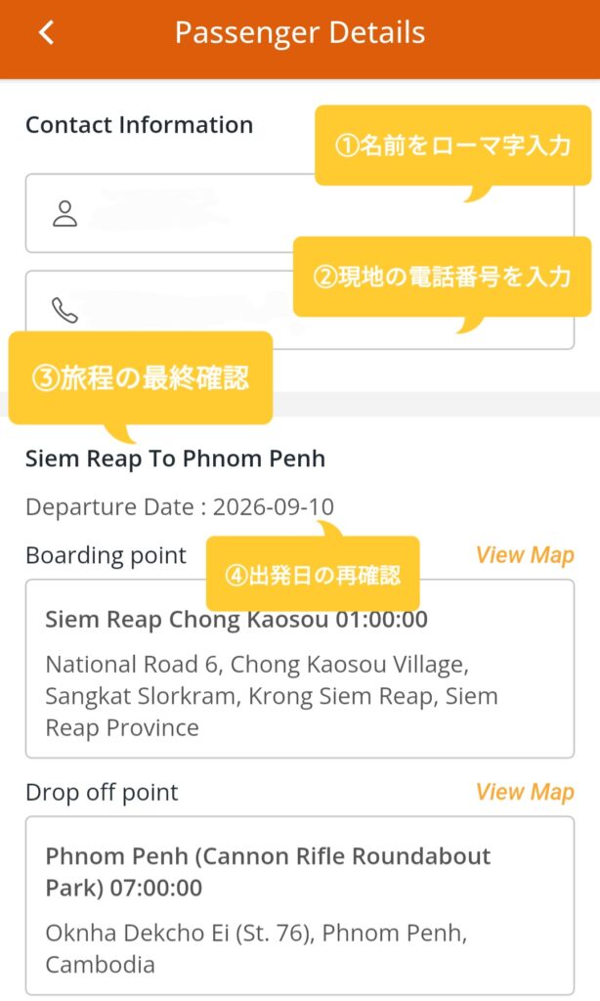The height and width of the screenshot is (1001, 600).
Task: Click the Drop off point label
Action: point(103,792)
